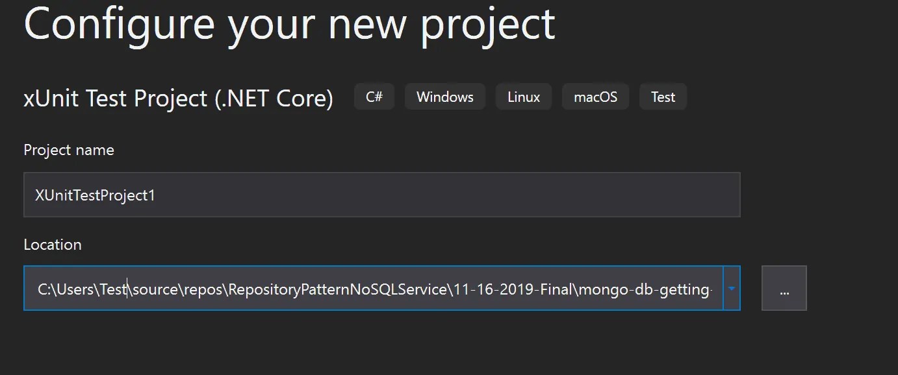The image size is (898, 375).
Task: Click the Test project type tag
Action: (x=663, y=97)
